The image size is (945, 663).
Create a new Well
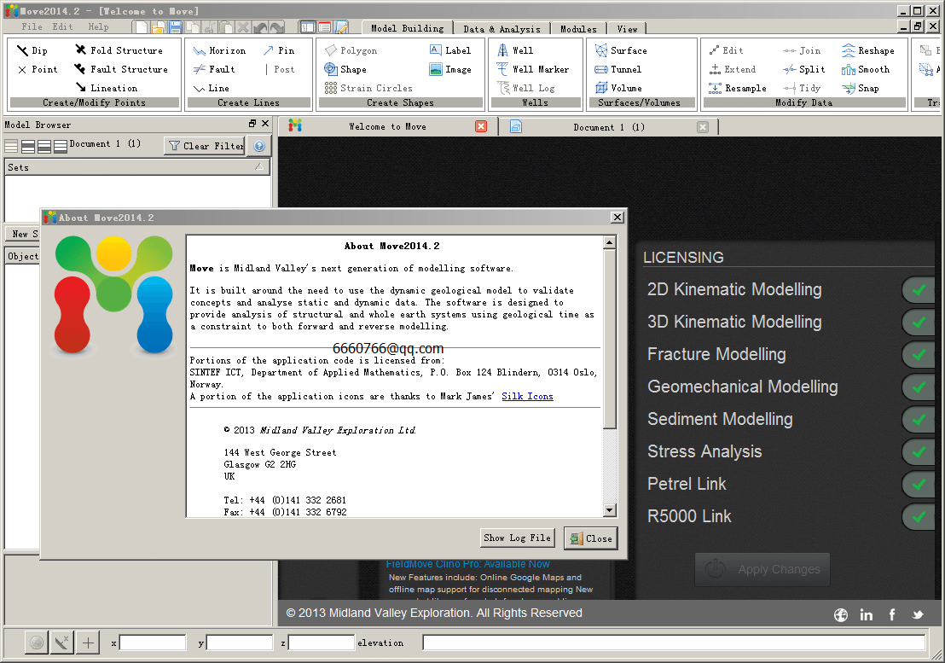(x=515, y=50)
